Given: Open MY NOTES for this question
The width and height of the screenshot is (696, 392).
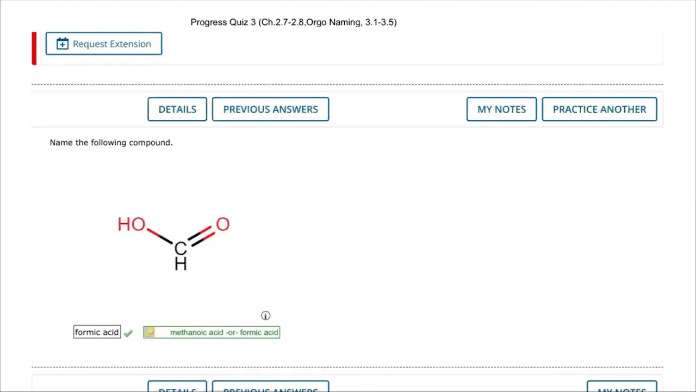Looking at the screenshot, I should tap(501, 109).
